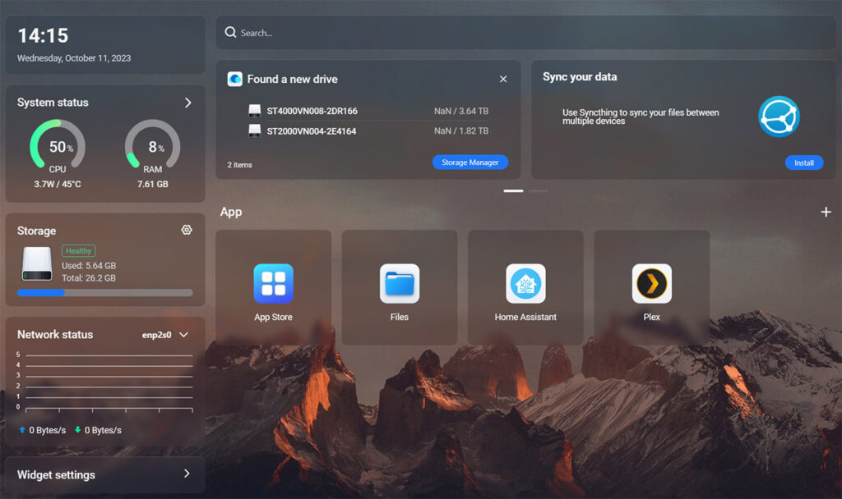Install Syncthing
The image size is (842, 499).
(x=803, y=163)
